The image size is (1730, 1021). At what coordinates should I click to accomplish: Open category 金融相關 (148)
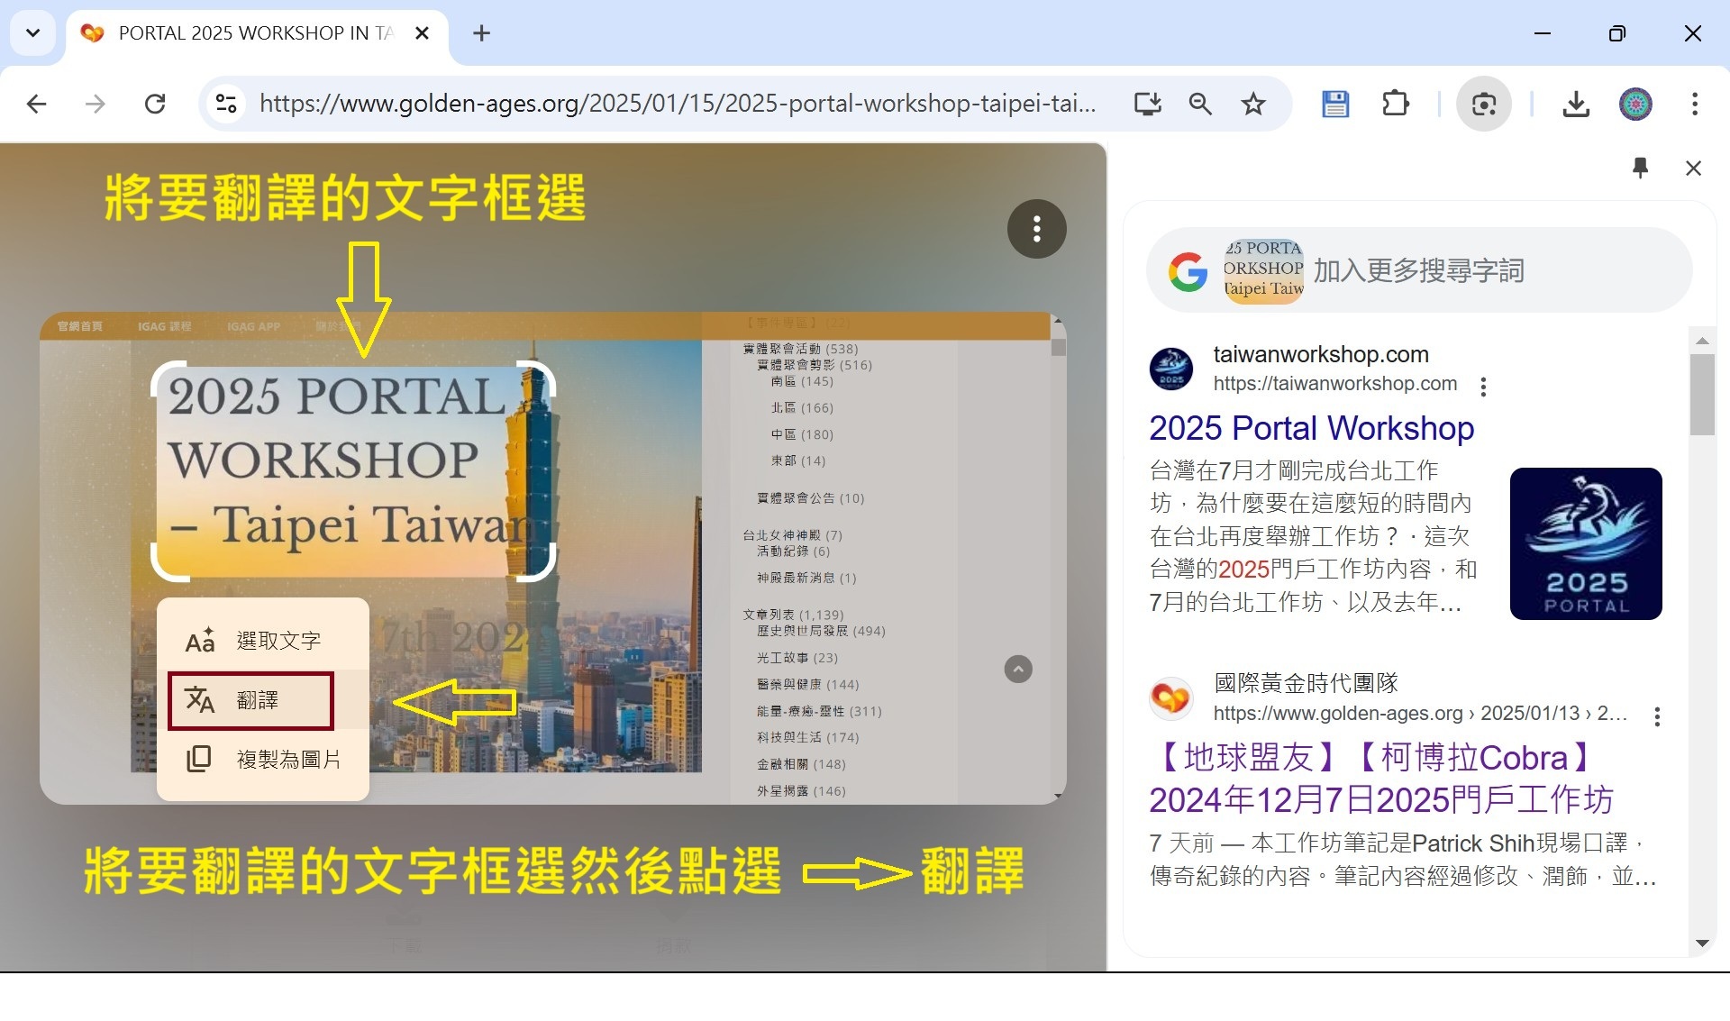[801, 764]
